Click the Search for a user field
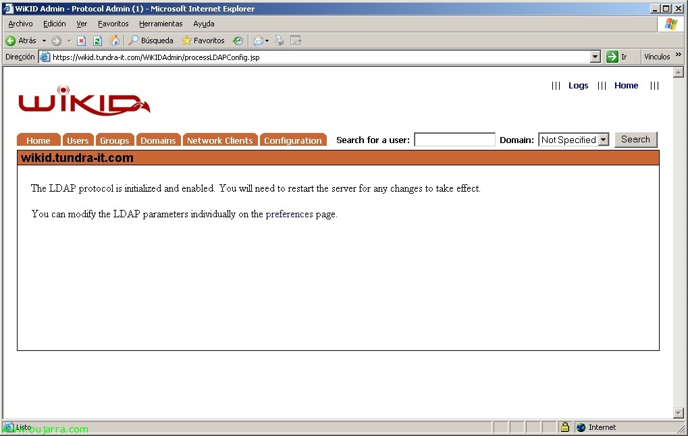688x436 pixels. [454, 140]
